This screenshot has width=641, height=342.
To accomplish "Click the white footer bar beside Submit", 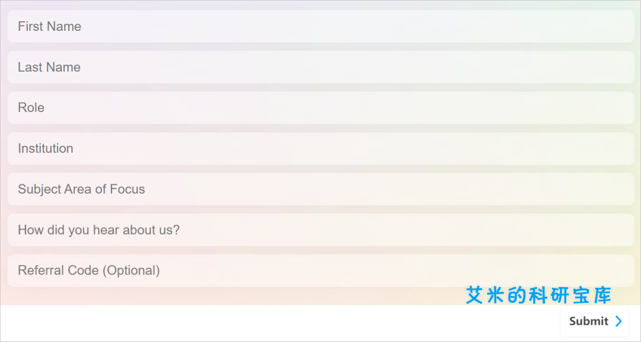I will tap(280, 323).
